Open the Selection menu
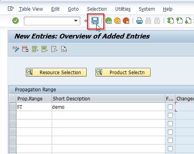Screen dimensions: 194x154 tap(97, 9)
